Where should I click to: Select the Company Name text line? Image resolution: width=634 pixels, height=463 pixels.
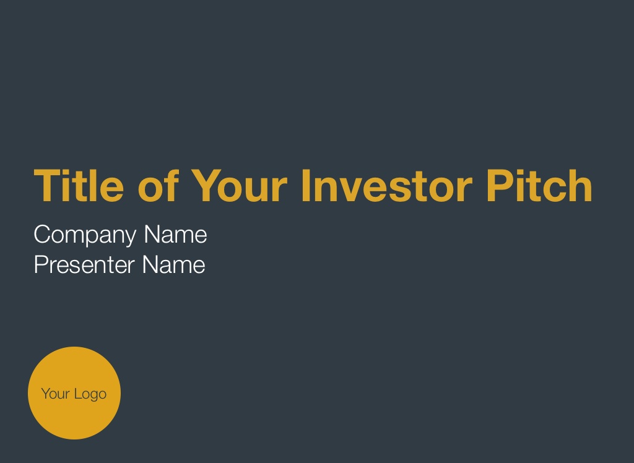pos(120,235)
